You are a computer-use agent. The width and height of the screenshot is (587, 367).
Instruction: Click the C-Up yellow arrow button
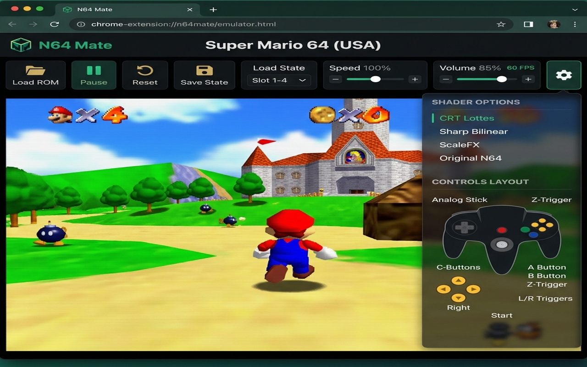coord(458,280)
